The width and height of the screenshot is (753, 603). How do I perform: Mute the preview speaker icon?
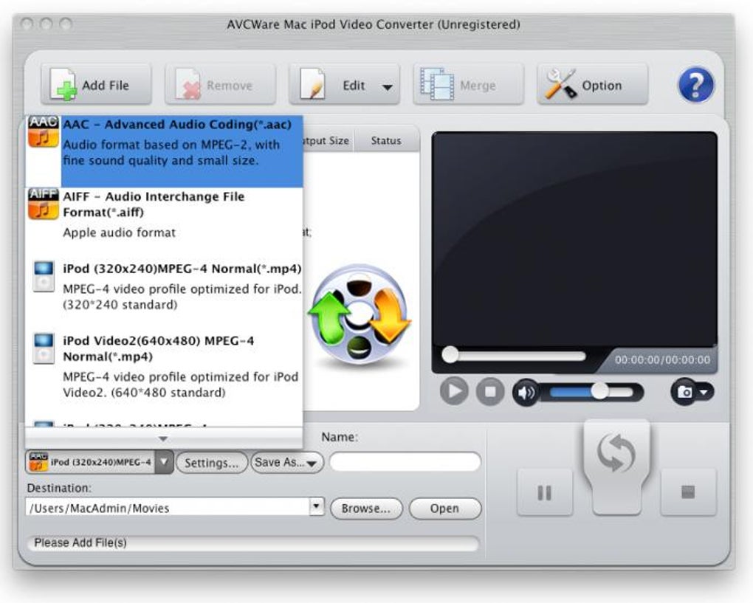[526, 393]
